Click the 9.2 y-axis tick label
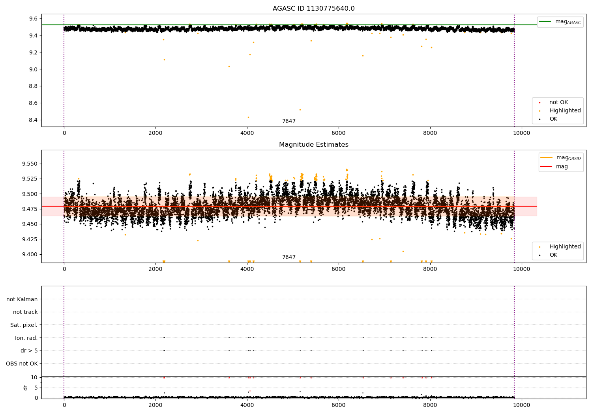592x414 pixels. [x=34, y=52]
